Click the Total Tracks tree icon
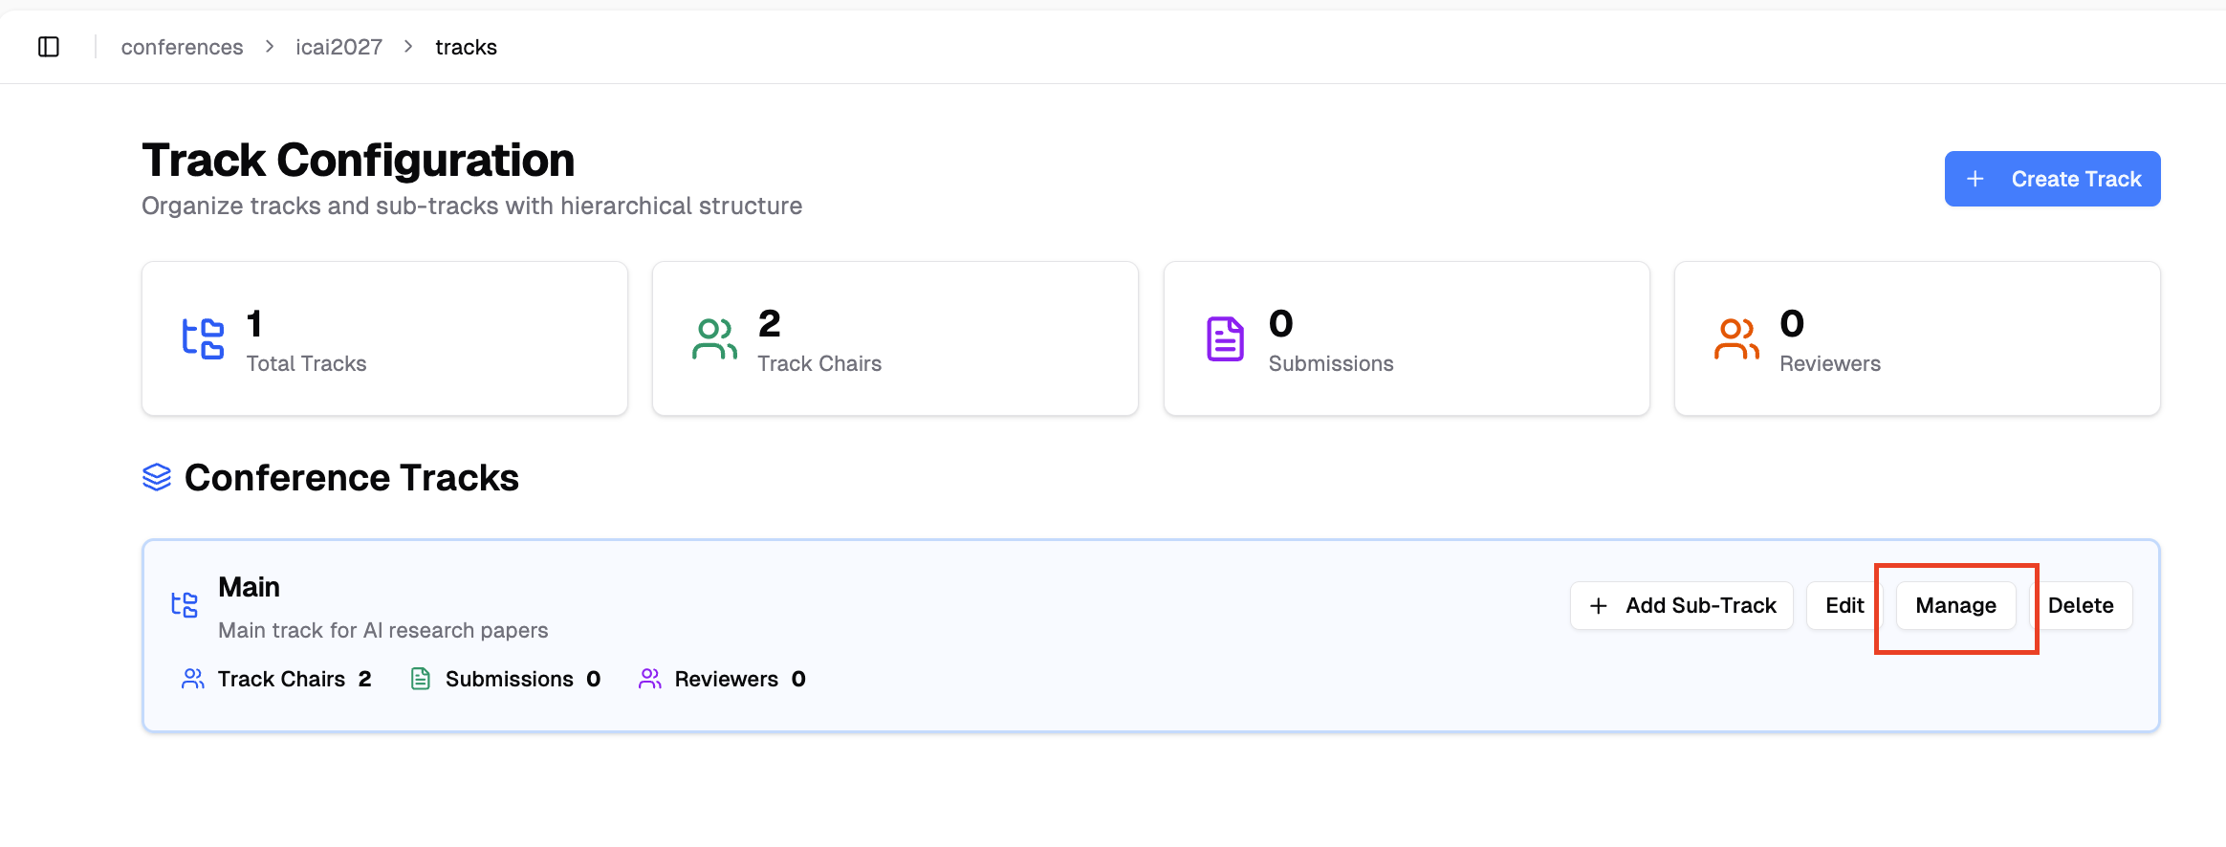Image resolution: width=2226 pixels, height=847 pixels. (204, 339)
